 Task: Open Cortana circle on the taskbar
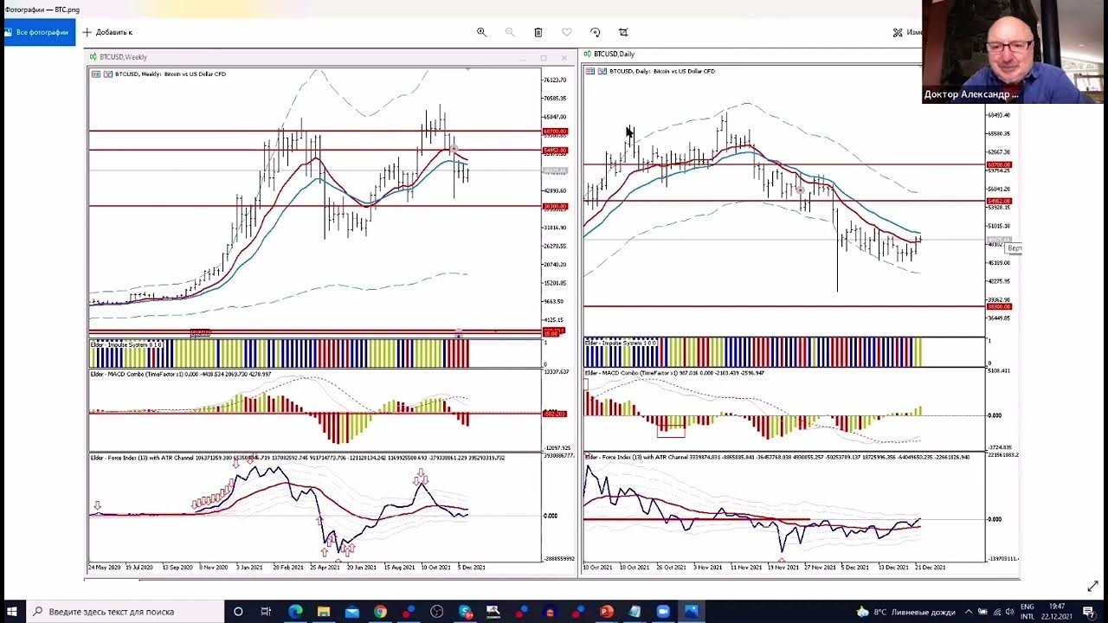(x=238, y=612)
